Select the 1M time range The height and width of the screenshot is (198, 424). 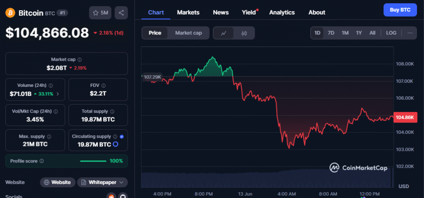point(345,33)
